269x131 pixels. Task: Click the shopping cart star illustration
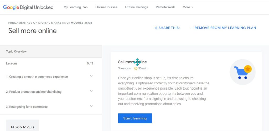pos(242,72)
